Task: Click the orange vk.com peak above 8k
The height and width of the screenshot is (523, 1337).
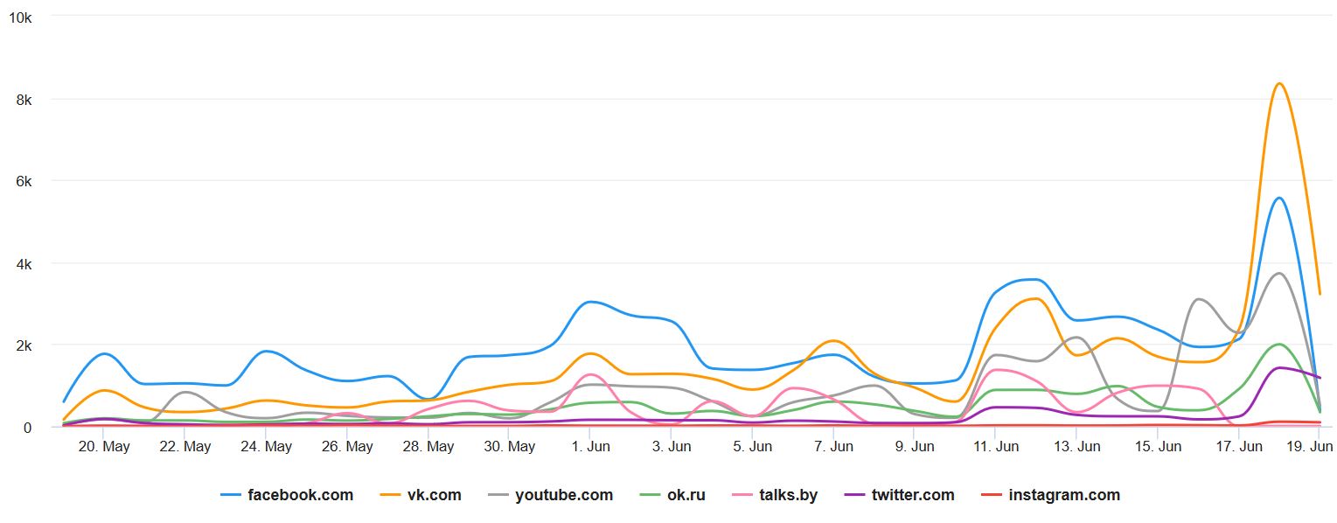Action: pyautogui.click(x=1279, y=84)
